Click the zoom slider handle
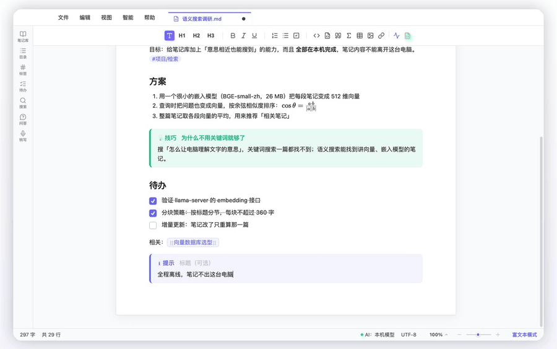Viewport: 557px width, 349px height. [478, 334]
